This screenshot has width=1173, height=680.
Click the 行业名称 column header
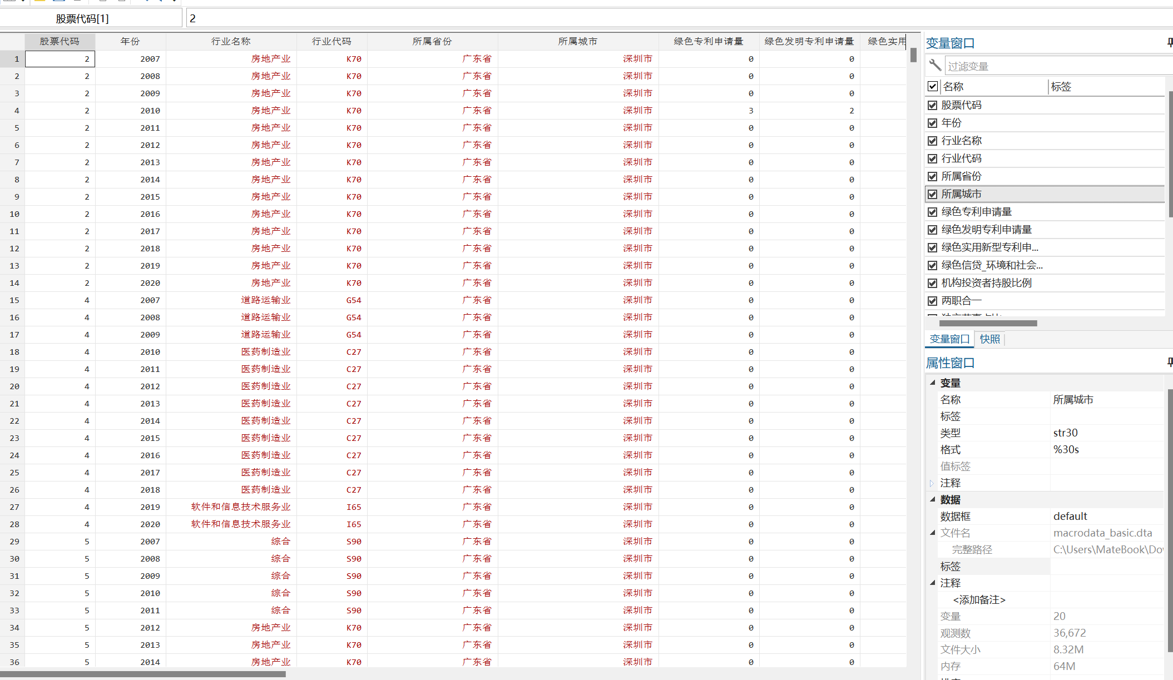point(231,41)
